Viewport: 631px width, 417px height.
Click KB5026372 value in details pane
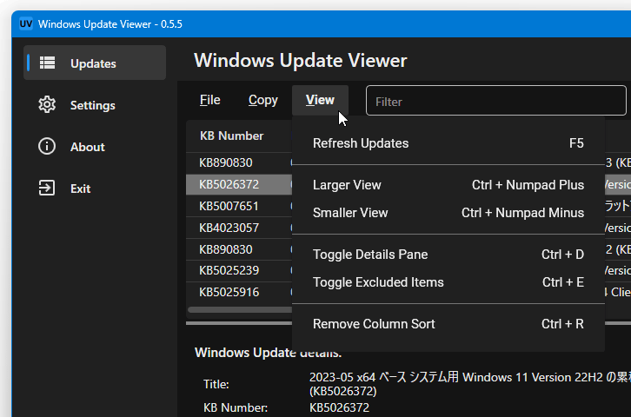[x=339, y=407]
